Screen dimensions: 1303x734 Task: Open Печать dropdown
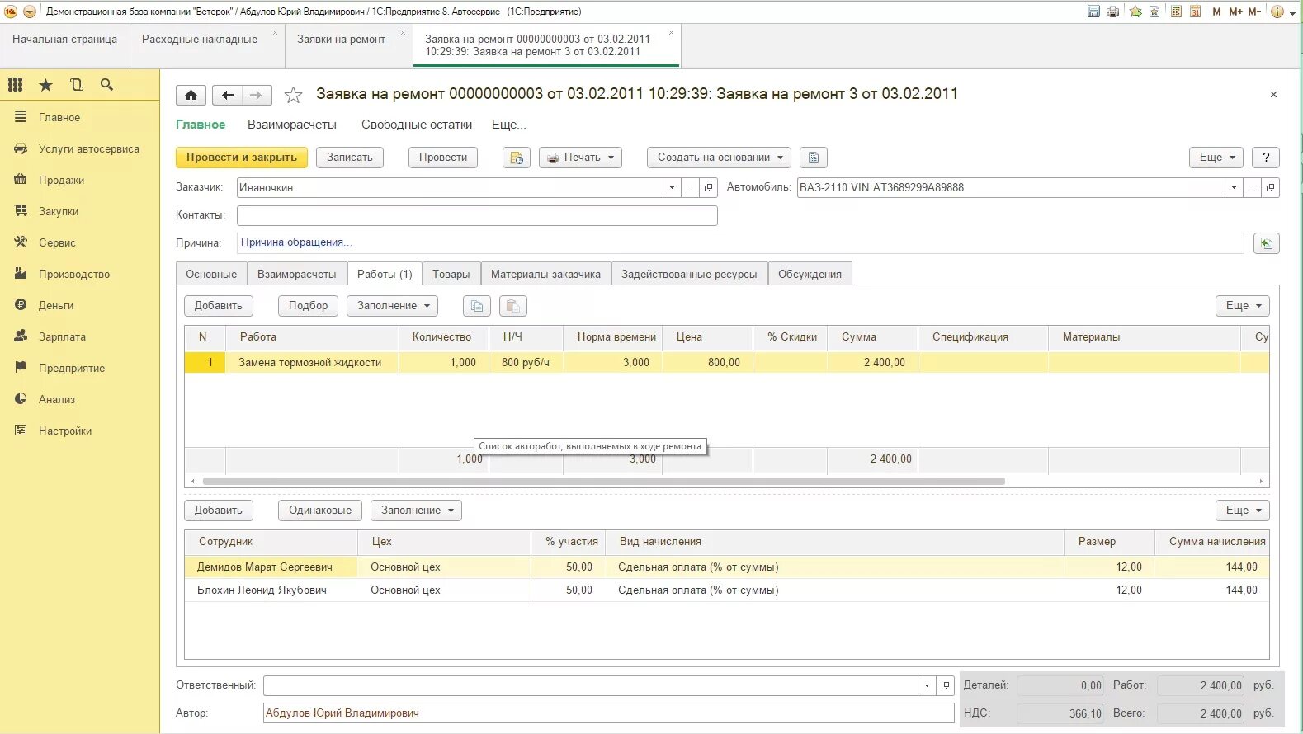tap(580, 158)
